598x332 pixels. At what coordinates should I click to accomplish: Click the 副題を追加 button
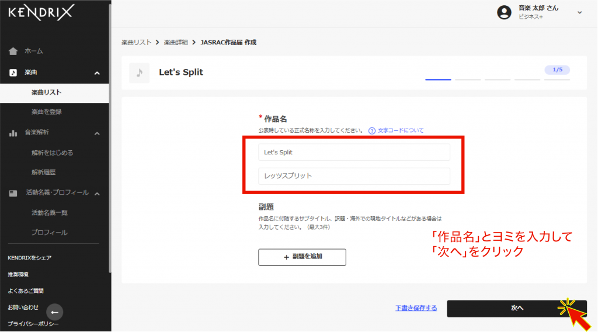(302, 257)
